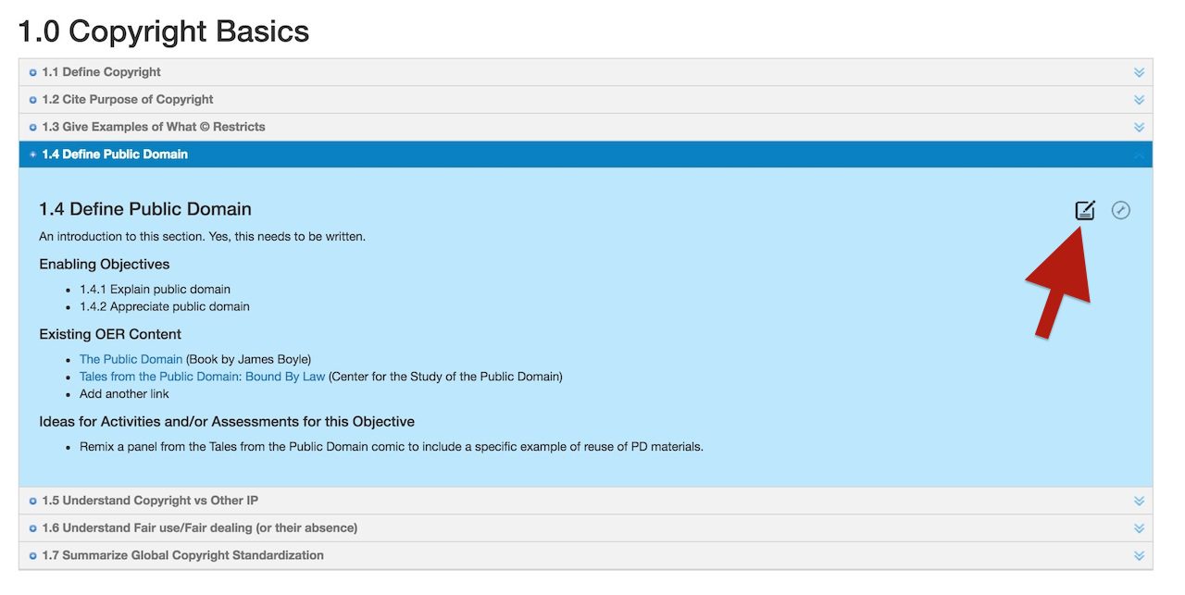The width and height of the screenshot is (1185, 595).
Task: Expand section 1.3 using its right-side double chevron
Action: 1139,128
